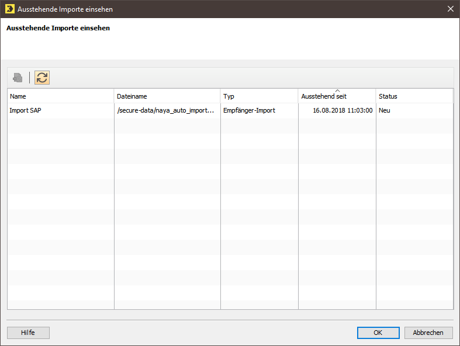Click the 16.08.2018 11:03:00 date cell

(337, 110)
